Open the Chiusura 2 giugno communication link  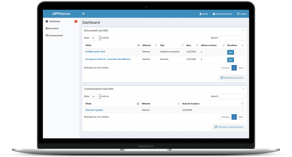pyautogui.click(x=94, y=110)
